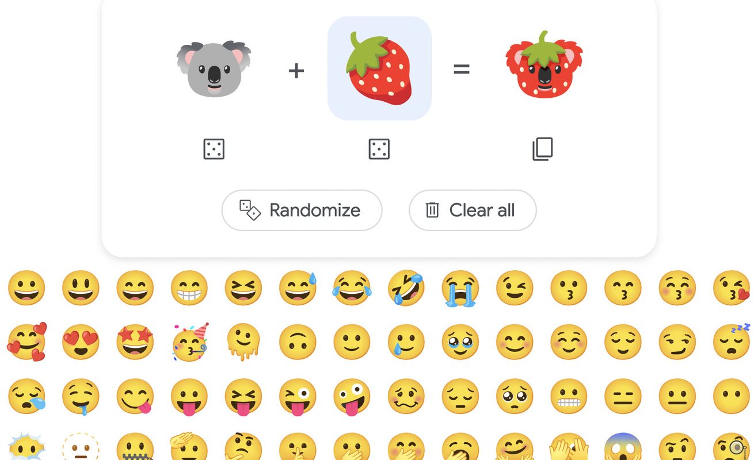The width and height of the screenshot is (754, 460).
Task: Pick the upside-down face emoji
Action: pyautogui.click(x=298, y=342)
